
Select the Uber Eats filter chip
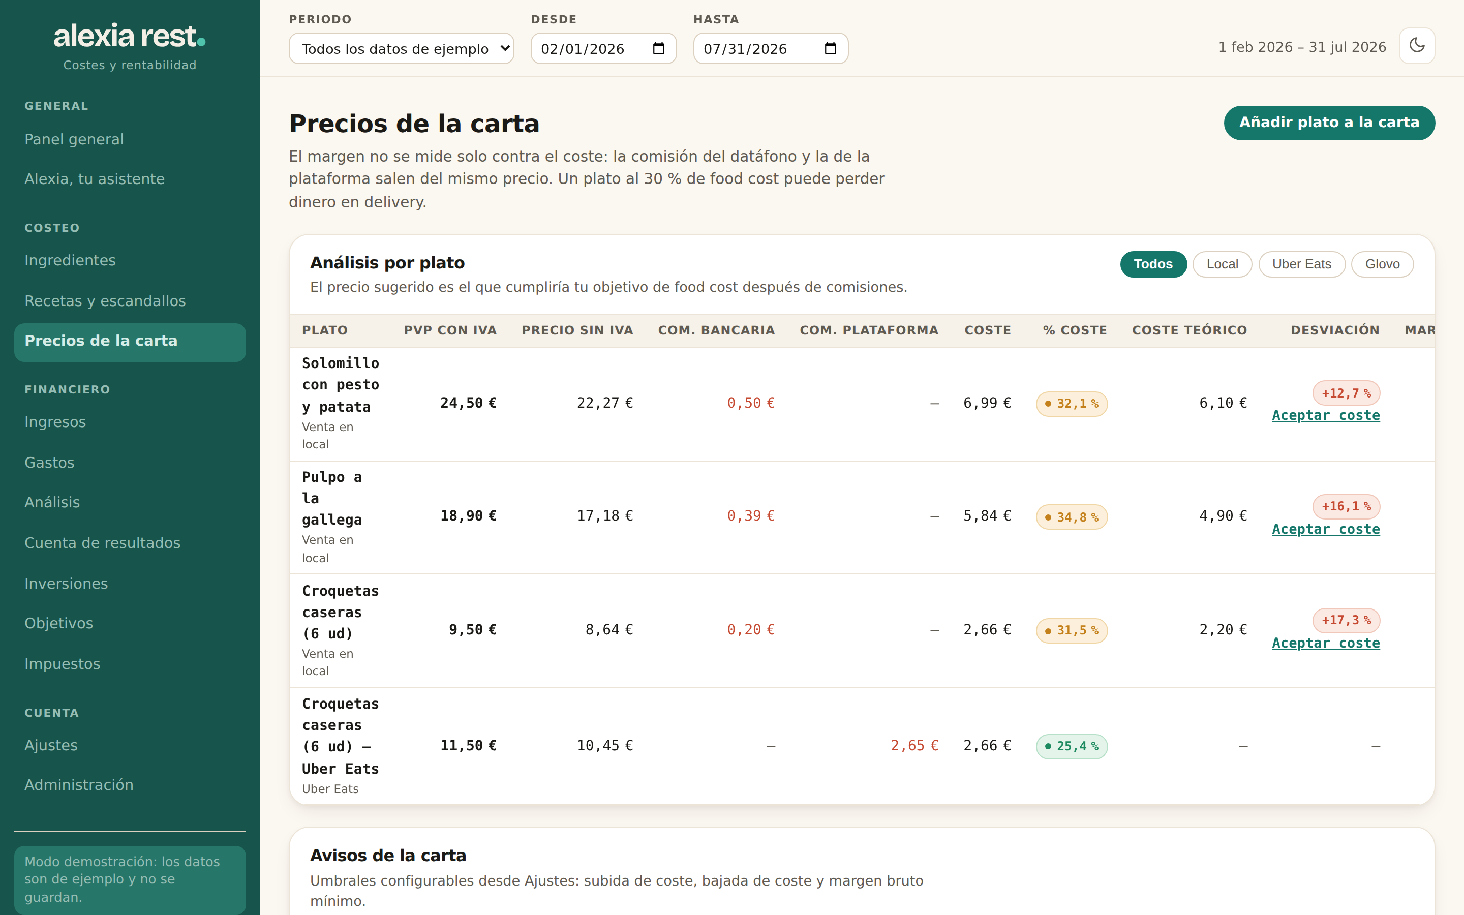click(1301, 264)
